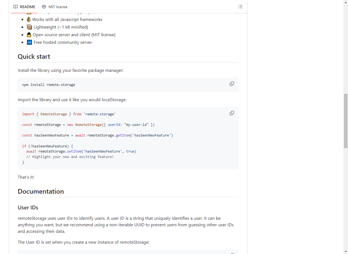Open the README outline list icon
The height and width of the screenshot is (254, 348).
(240, 7)
